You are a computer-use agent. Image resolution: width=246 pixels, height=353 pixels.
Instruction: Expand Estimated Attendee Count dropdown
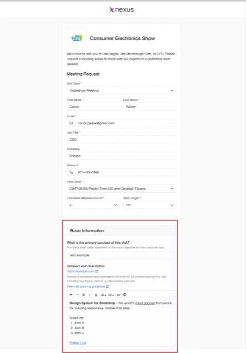(93, 205)
